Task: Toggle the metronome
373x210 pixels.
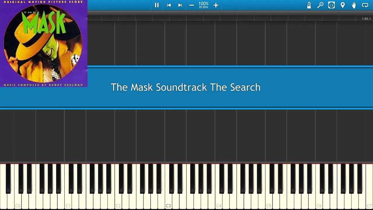Action: pos(309,5)
